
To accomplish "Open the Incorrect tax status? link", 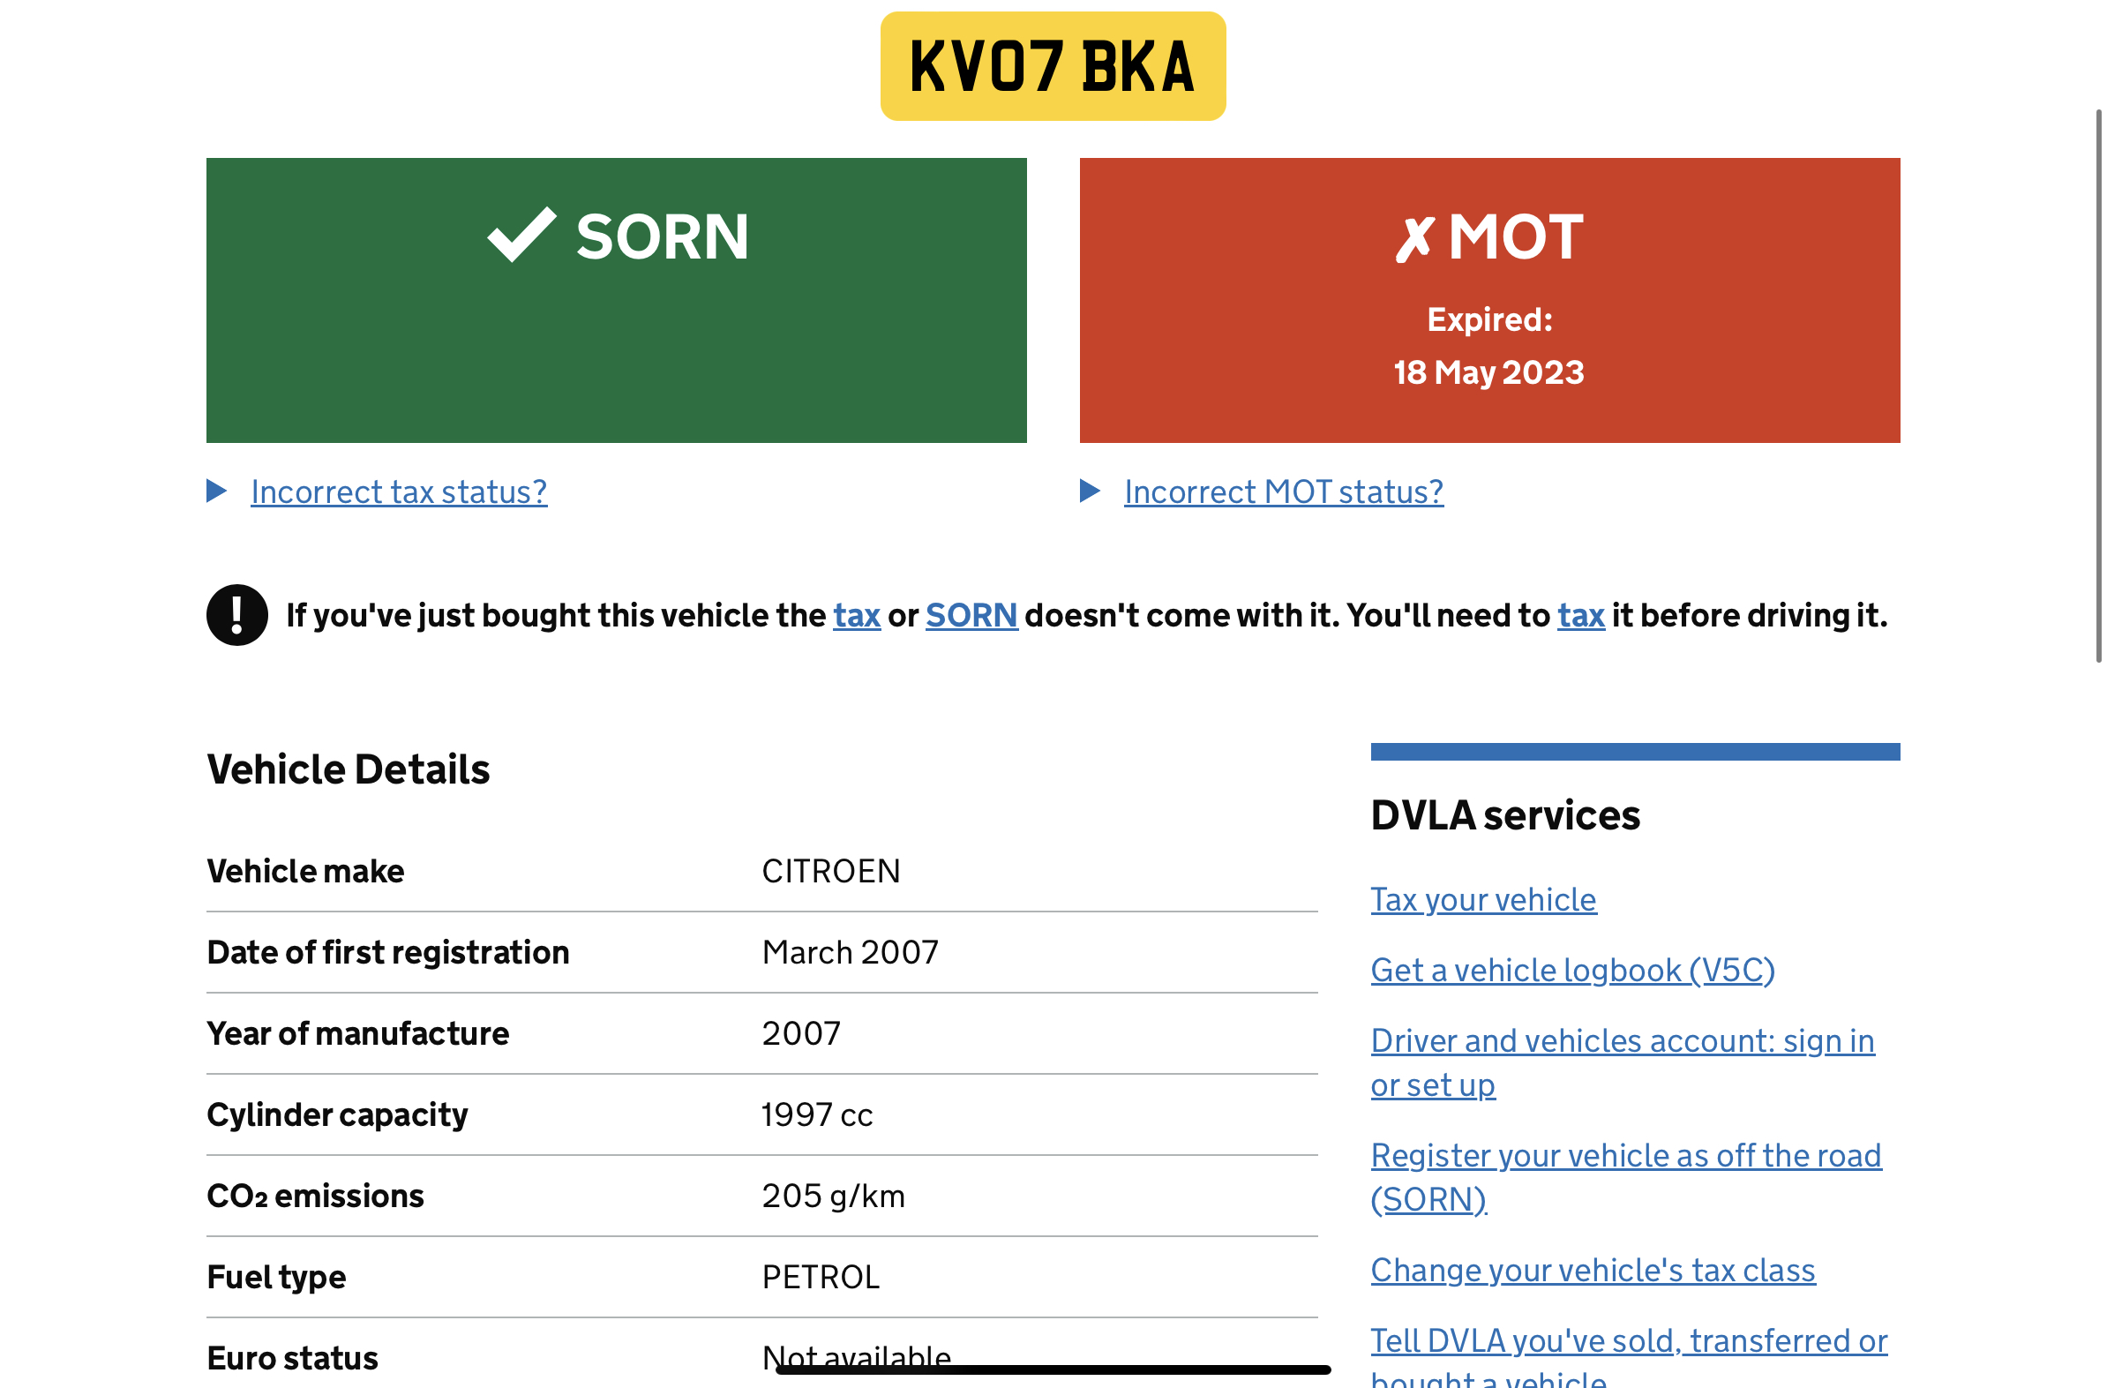I will (400, 492).
